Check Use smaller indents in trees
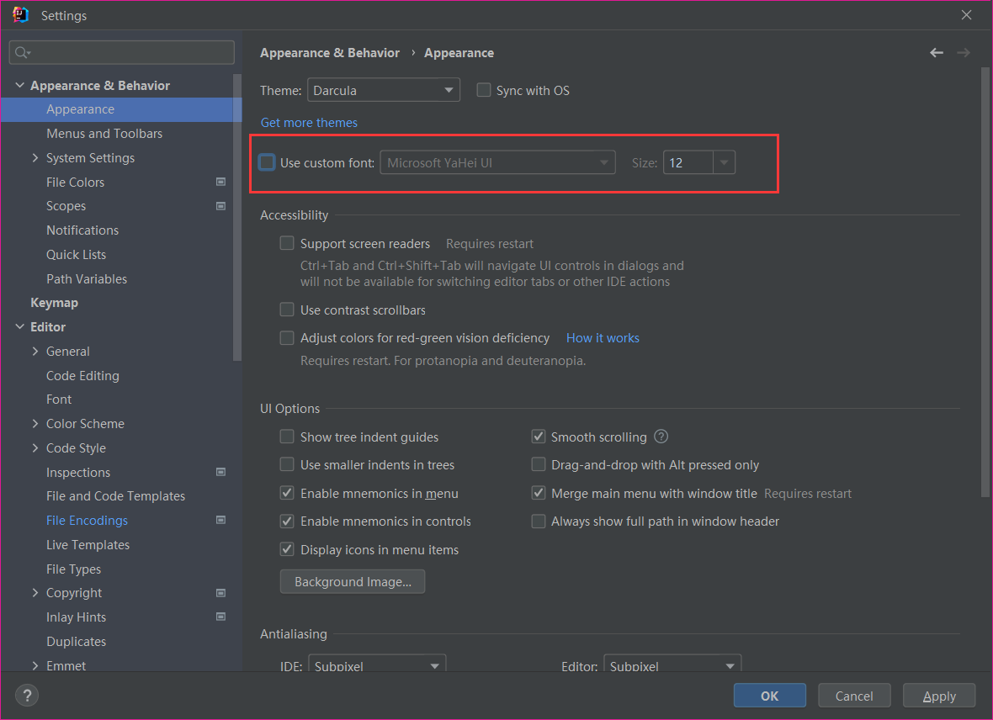This screenshot has width=993, height=720. [287, 464]
